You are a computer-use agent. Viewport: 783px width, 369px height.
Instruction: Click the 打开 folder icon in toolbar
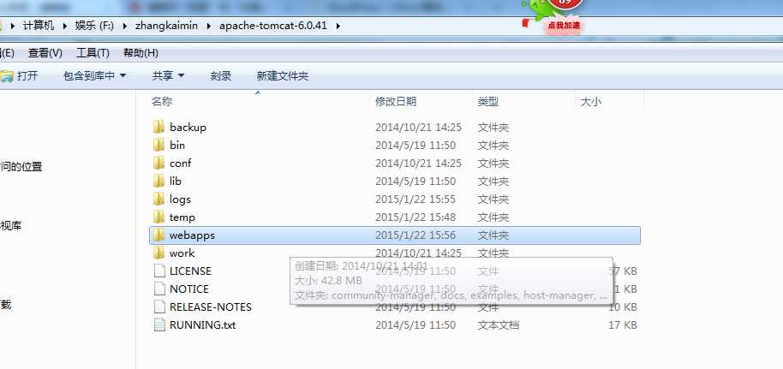(x=7, y=76)
